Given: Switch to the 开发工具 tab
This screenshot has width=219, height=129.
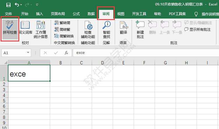Looking at the screenshot, I should pyautogui.click(x=139, y=14).
